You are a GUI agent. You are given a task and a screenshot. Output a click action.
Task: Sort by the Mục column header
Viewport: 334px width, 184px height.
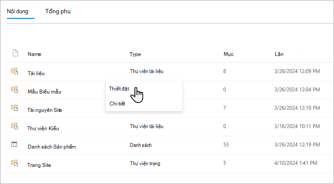pos(228,54)
